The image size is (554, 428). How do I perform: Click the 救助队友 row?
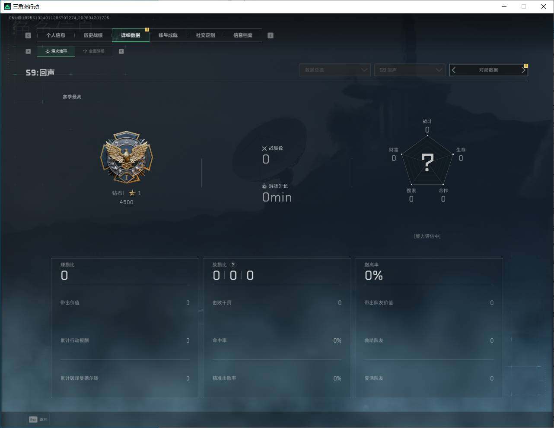[429, 341]
